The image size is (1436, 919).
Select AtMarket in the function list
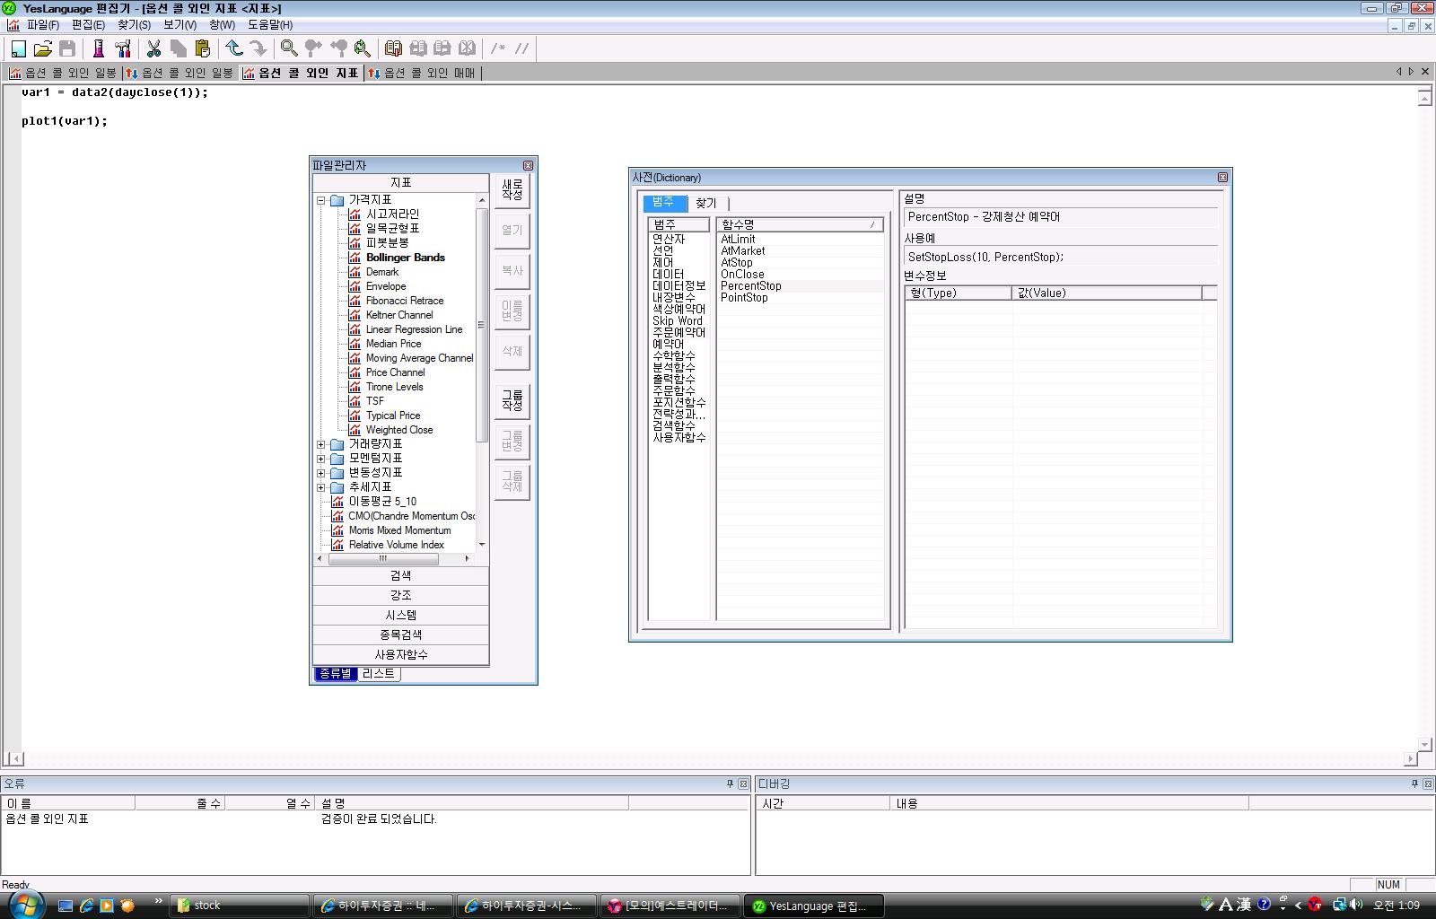tap(743, 251)
